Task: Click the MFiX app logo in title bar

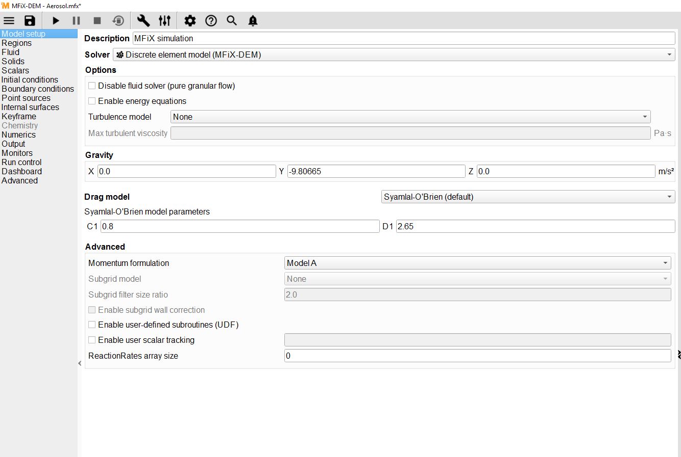Action: (x=5, y=6)
